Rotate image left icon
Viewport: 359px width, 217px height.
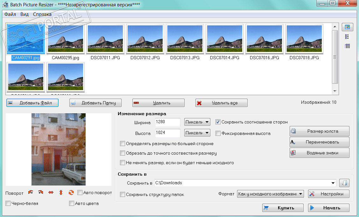(x=31, y=192)
